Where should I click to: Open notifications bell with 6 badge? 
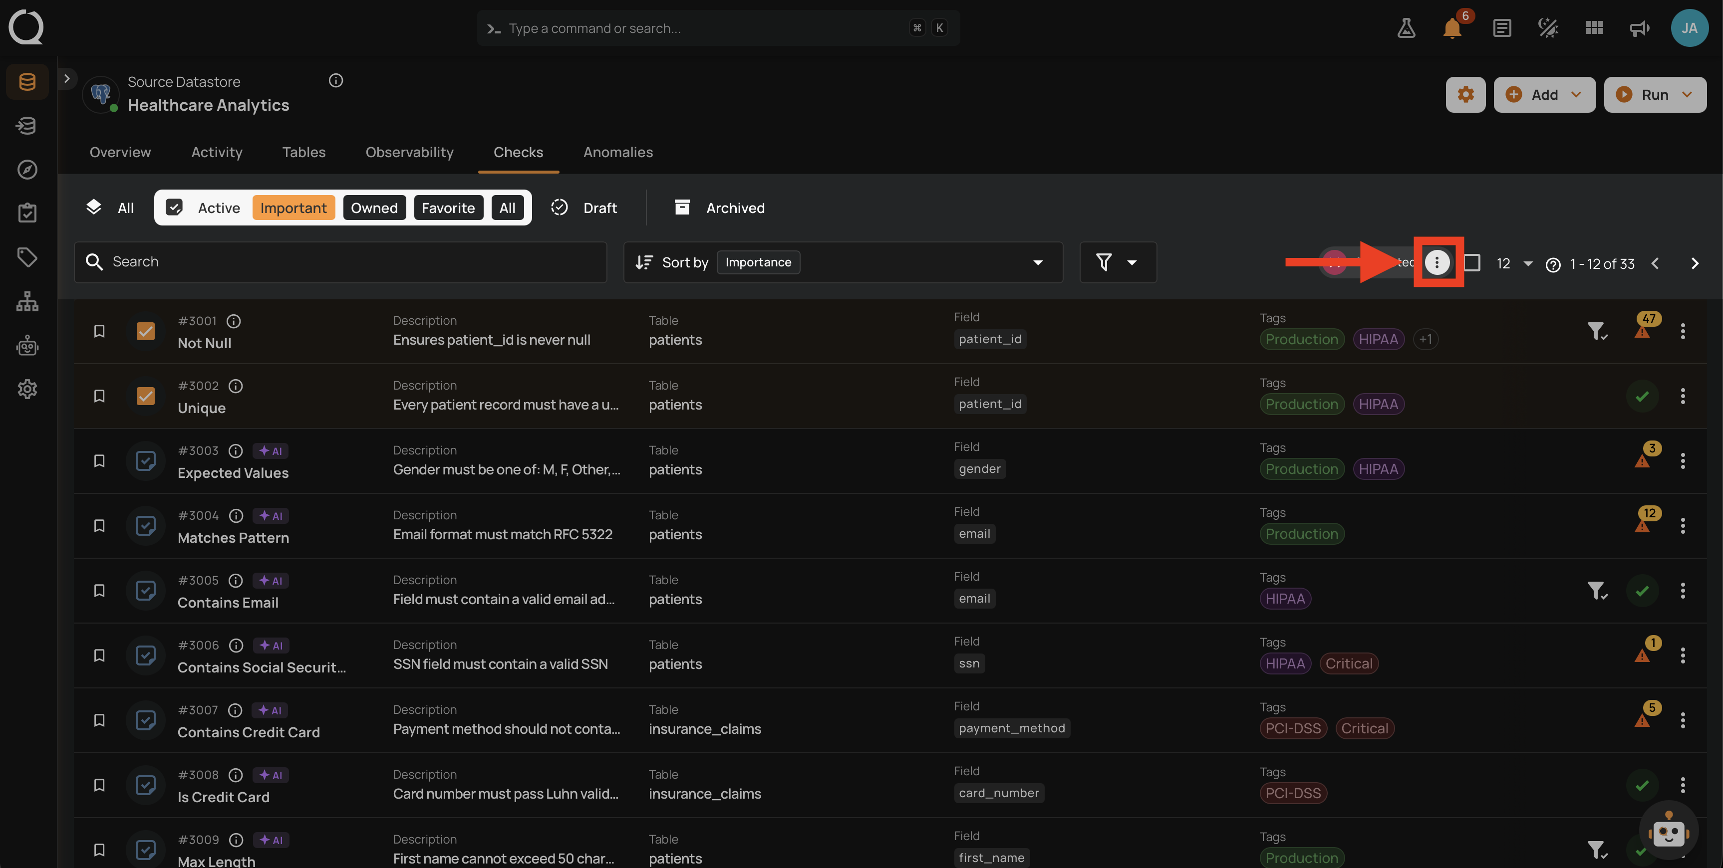[x=1452, y=28]
